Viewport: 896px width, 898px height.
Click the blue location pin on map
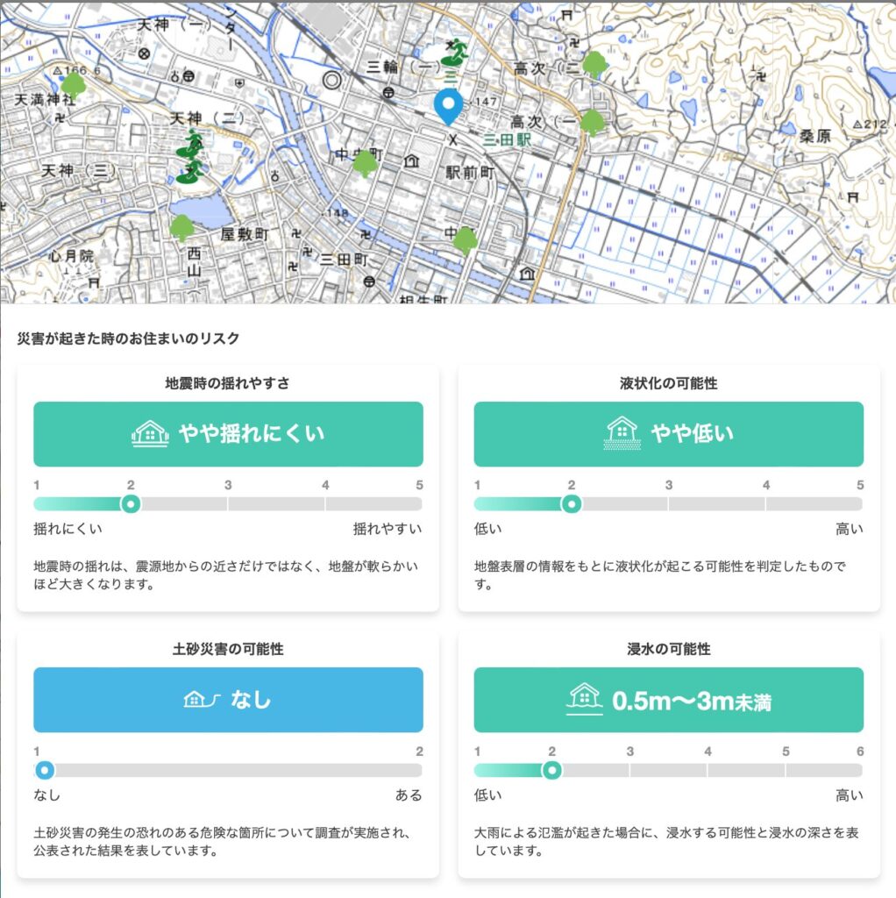[x=449, y=107]
